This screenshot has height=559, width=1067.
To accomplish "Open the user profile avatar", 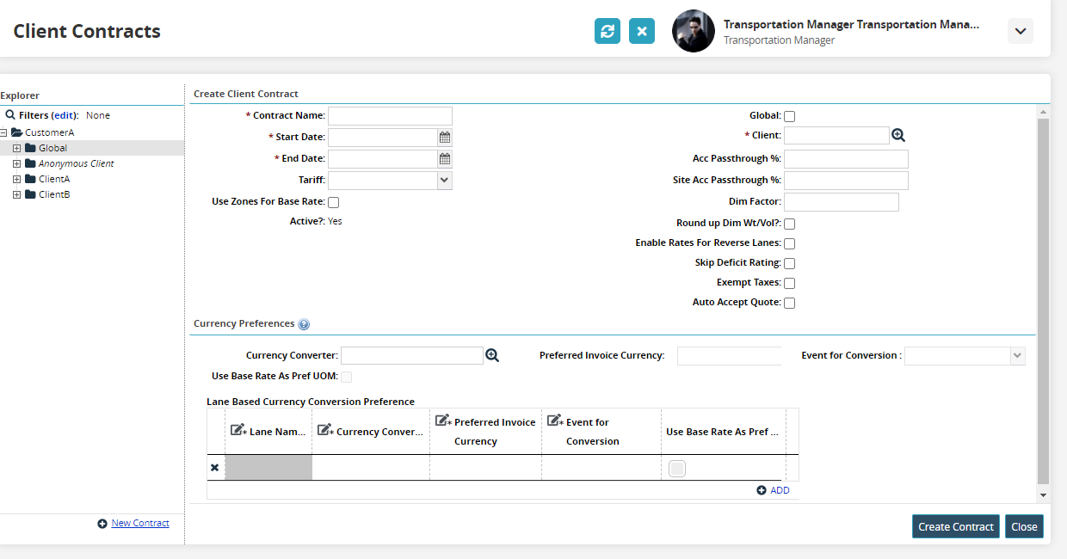I will [694, 31].
